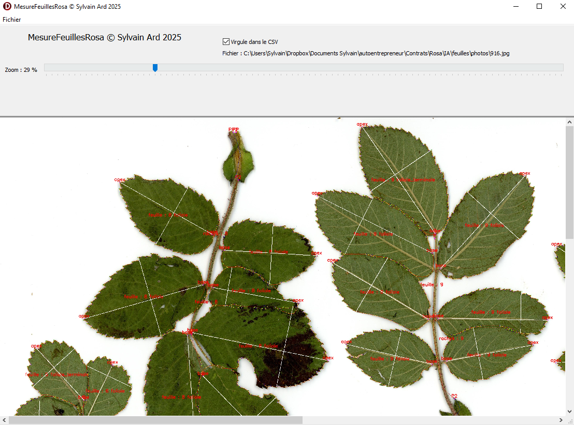This screenshot has height=425, width=574.
Task: Click the Zoom slider thumb
Action: click(155, 68)
